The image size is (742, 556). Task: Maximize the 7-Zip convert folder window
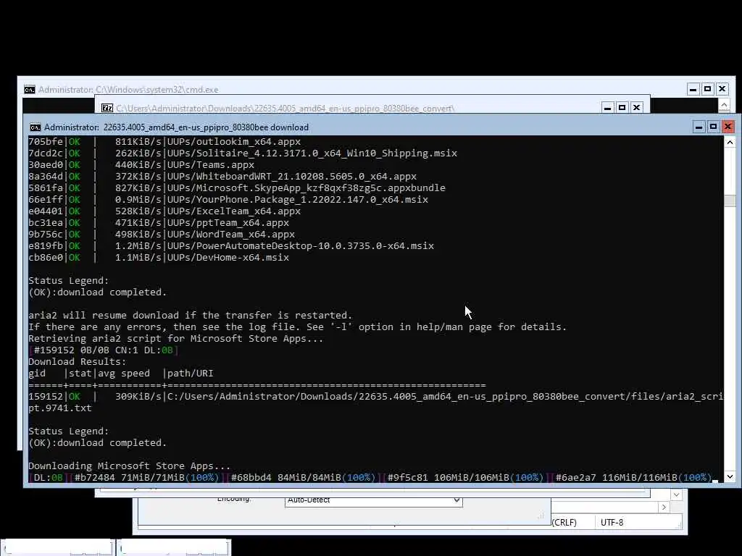coord(622,108)
